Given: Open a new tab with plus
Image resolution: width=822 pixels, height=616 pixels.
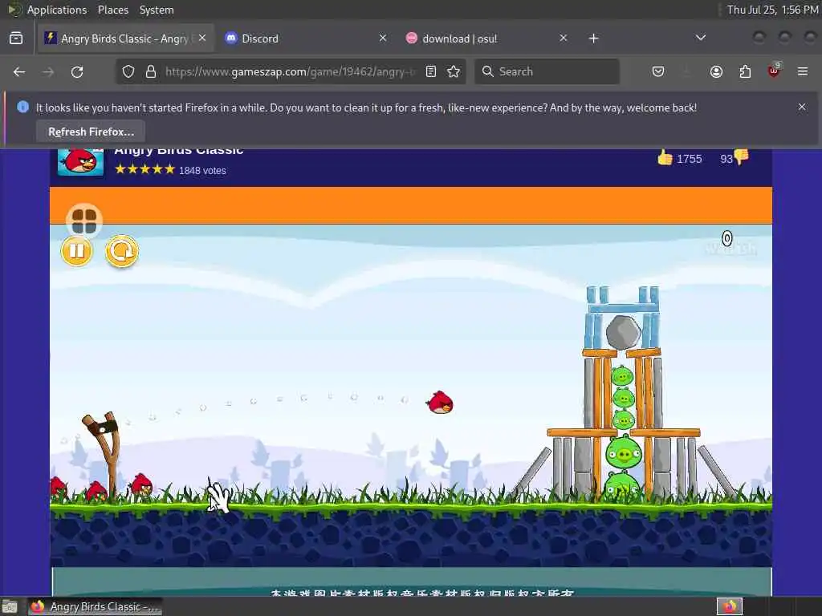Looking at the screenshot, I should click(x=593, y=38).
